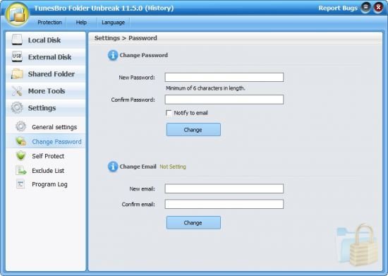Click the Self Protect shield icon
The image size is (388, 276).
[20, 156]
